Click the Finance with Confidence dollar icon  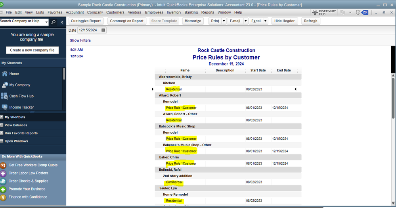[3, 197]
